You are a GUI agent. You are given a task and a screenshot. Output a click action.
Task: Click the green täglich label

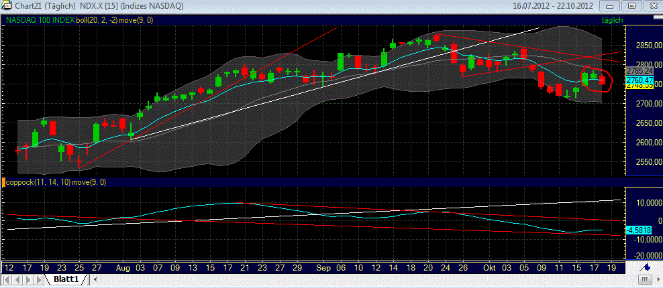tap(611, 20)
